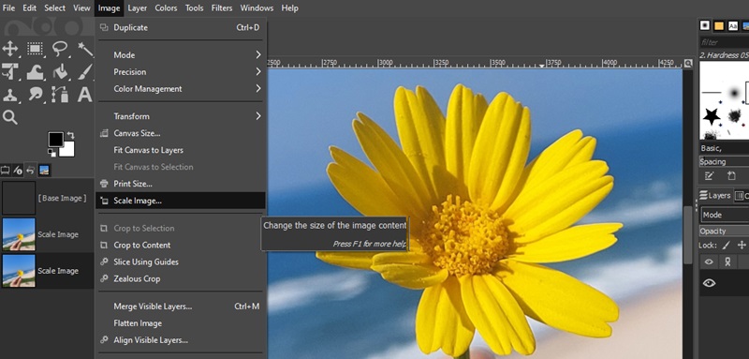This screenshot has height=359, width=749.
Task: Choose Duplicate from the Image menu
Action: click(181, 28)
